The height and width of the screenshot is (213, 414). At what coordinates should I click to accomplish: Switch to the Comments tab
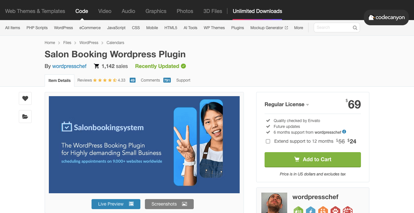click(x=150, y=80)
